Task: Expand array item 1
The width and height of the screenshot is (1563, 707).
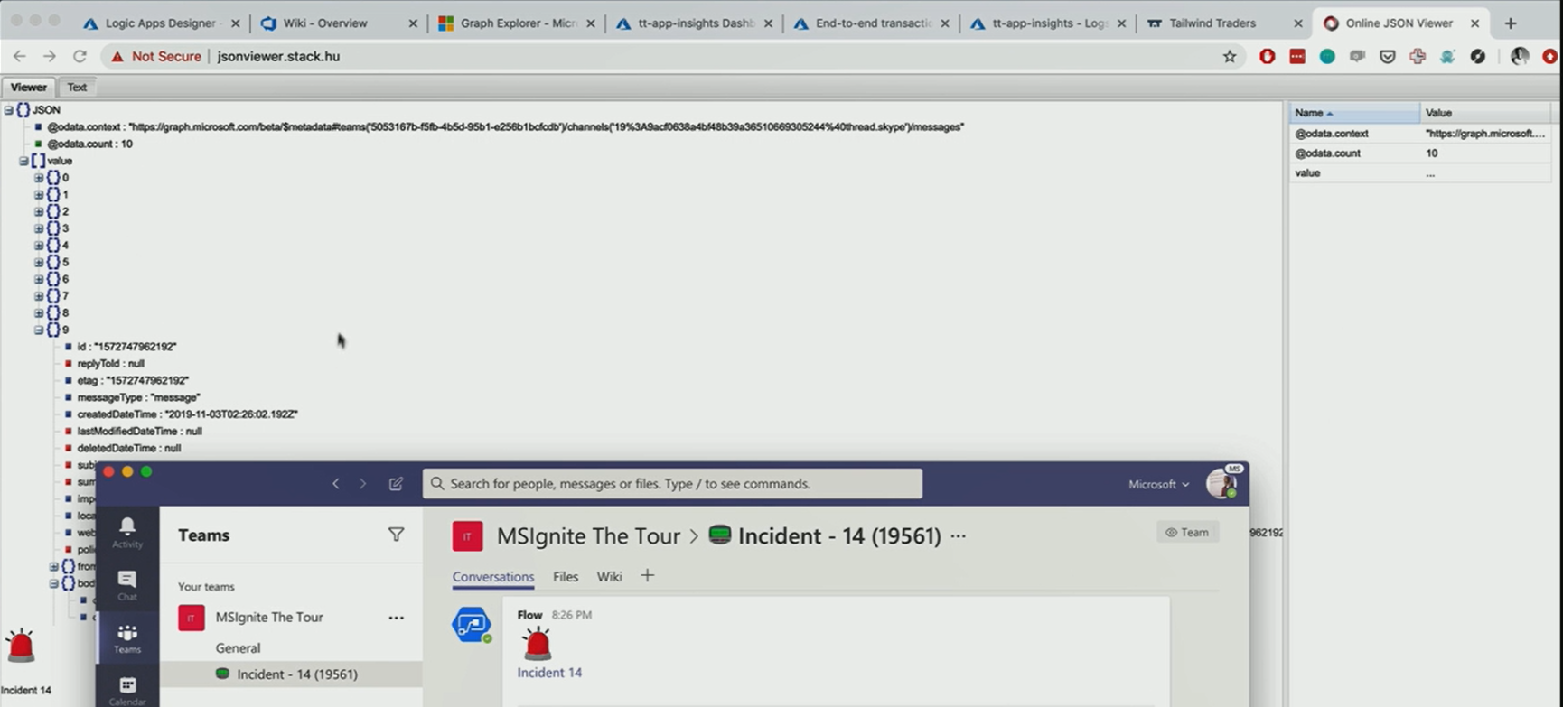Action: [39, 195]
